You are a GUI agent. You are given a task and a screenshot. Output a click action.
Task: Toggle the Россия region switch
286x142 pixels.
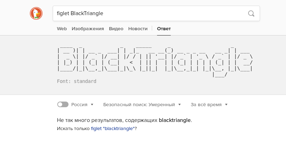(x=63, y=104)
